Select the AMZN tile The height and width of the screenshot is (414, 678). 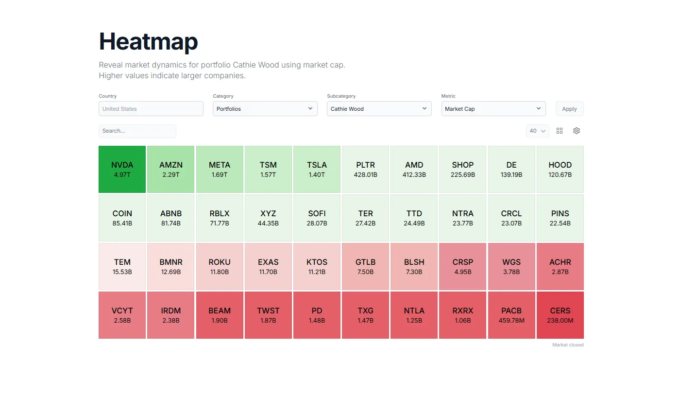(x=170, y=169)
